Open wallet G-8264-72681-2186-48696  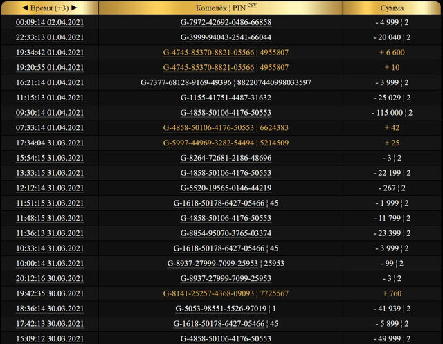(226, 158)
